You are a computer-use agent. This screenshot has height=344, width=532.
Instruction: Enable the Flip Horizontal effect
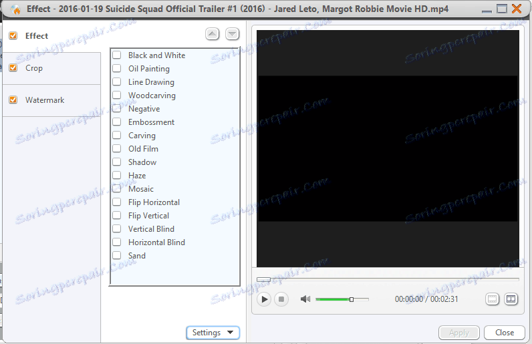(x=117, y=202)
